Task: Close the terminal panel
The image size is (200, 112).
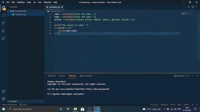Action: click(197, 76)
